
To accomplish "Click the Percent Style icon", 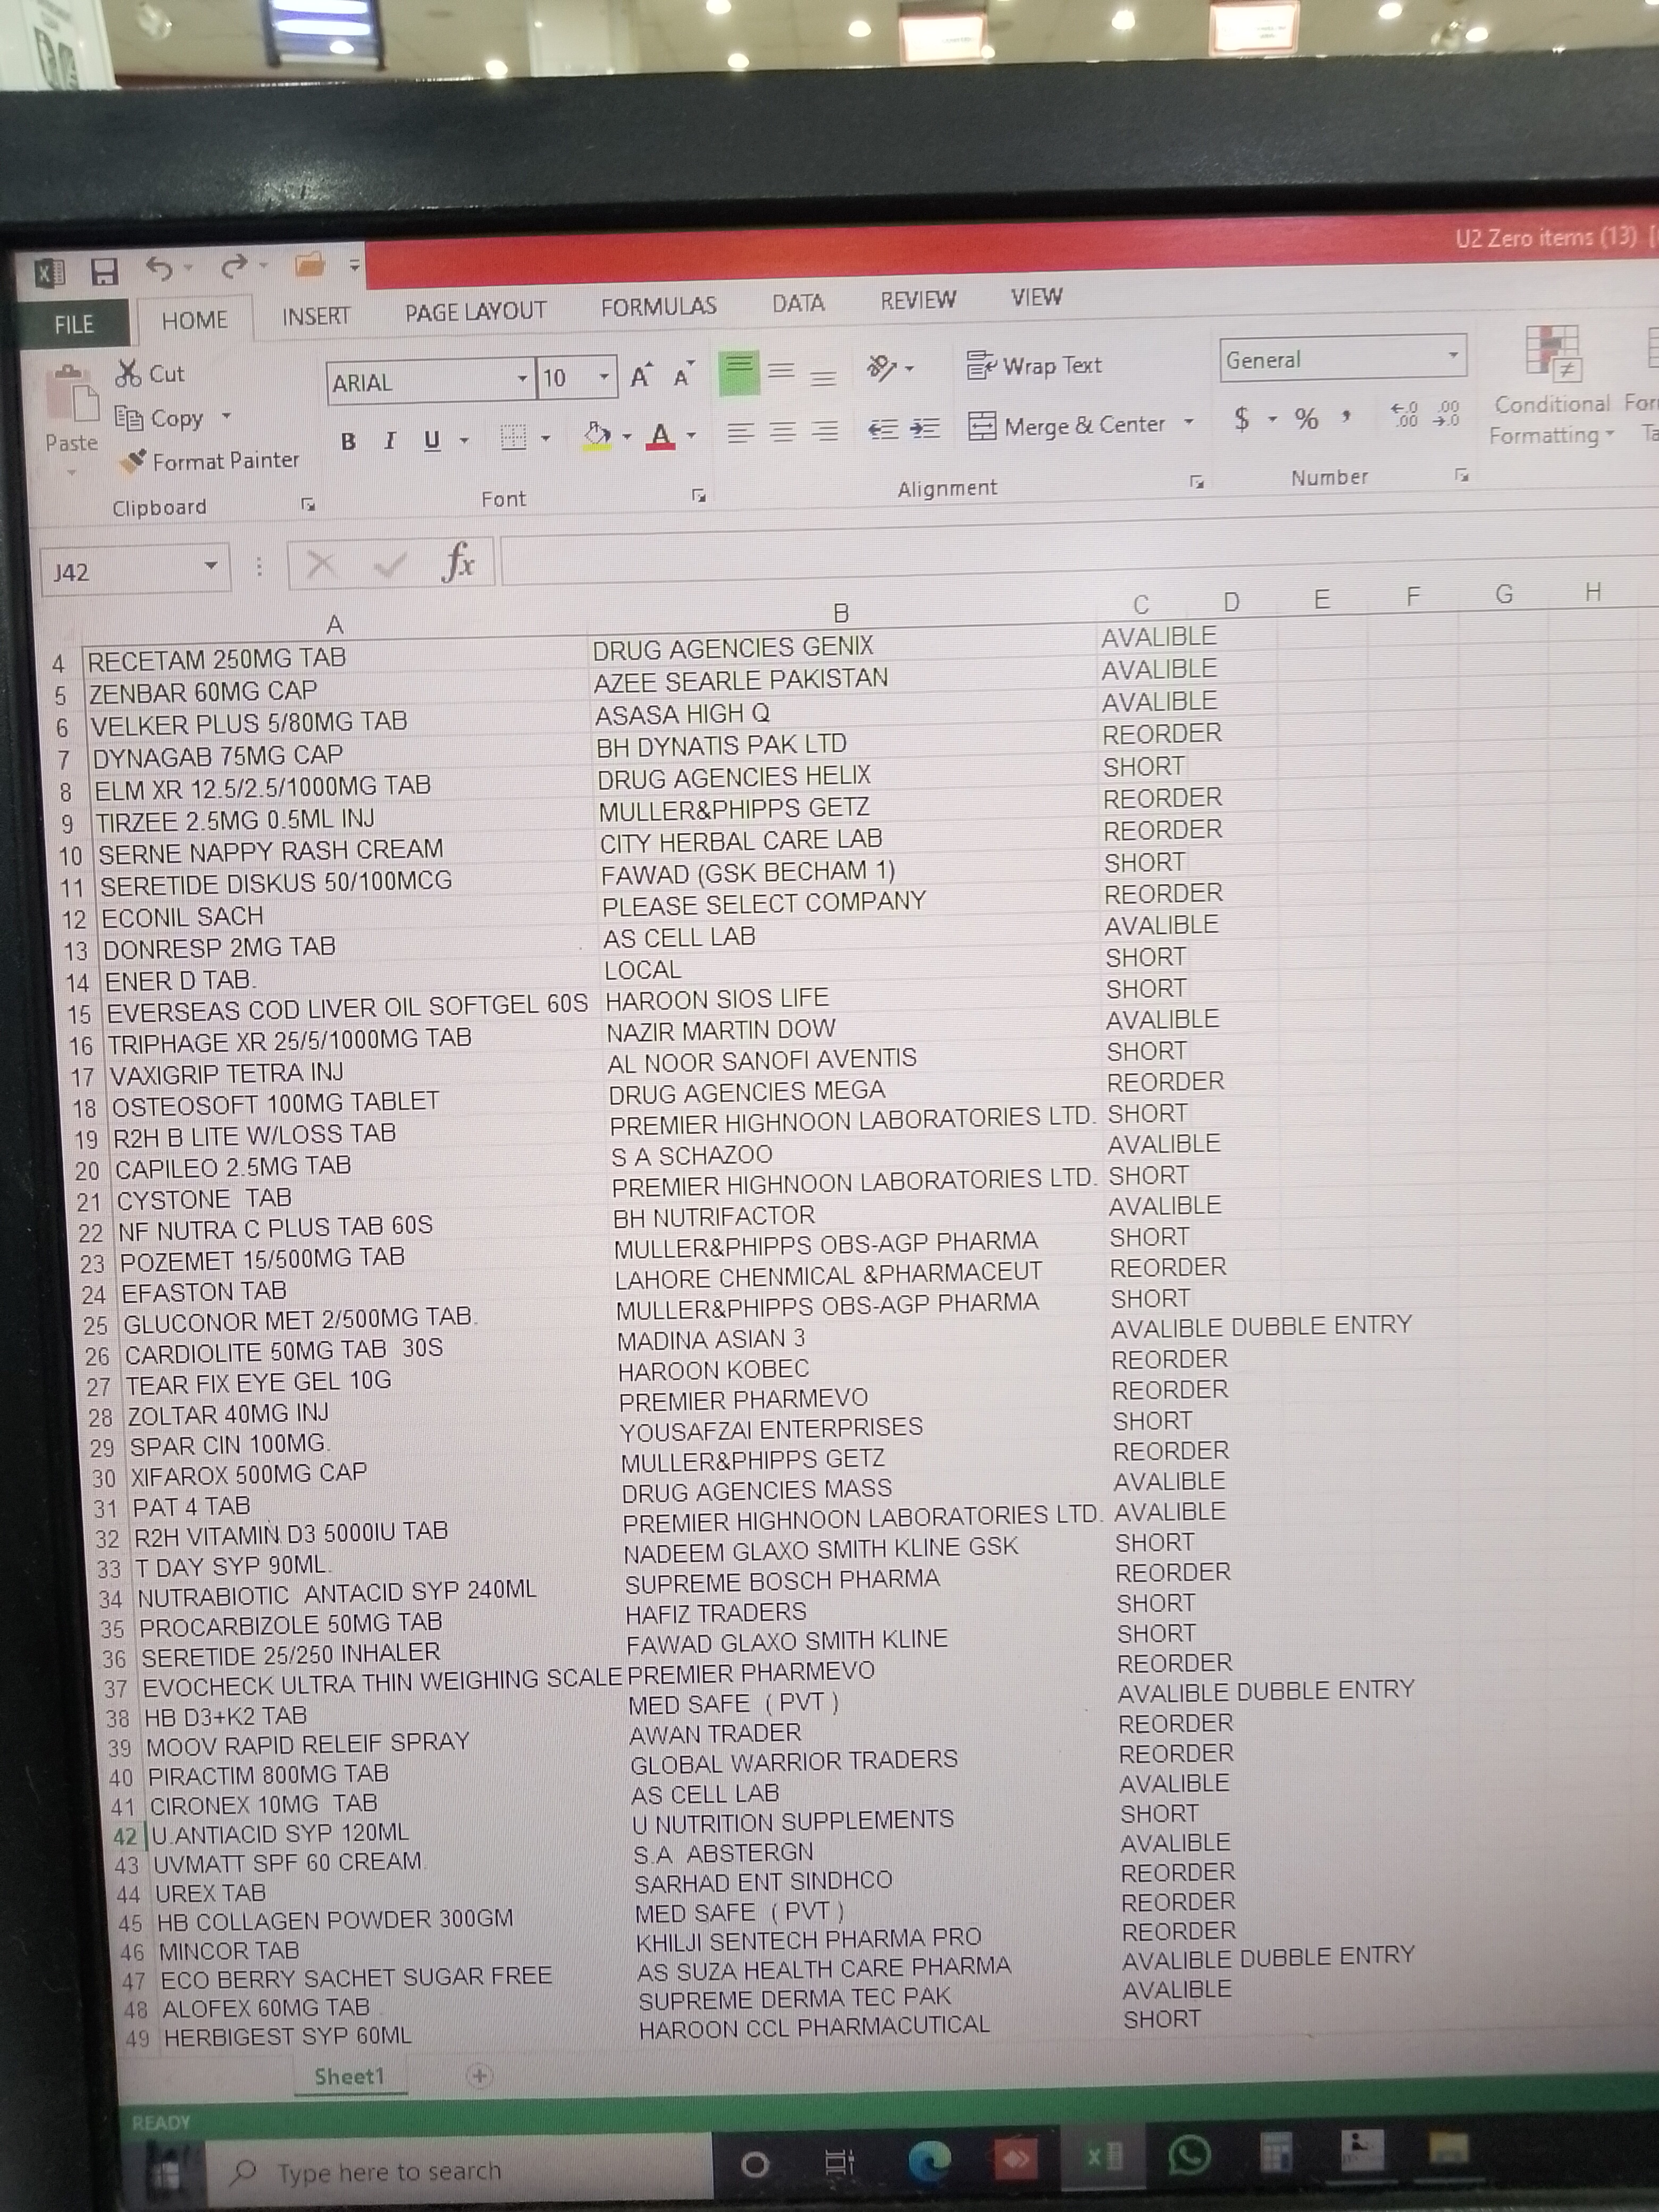I will click(x=1306, y=419).
